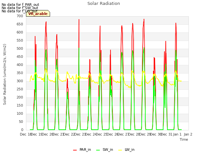The image size is (208, 156).
Task: Click the yellow LW_in legend swatch
Action: click(x=120, y=150)
